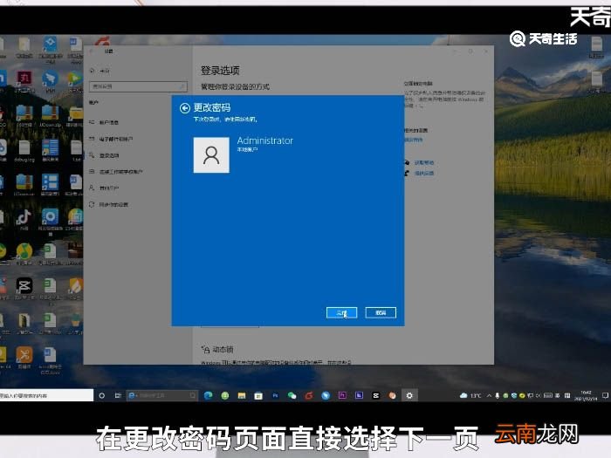
Task: Open File Explorer from the taskbar
Action: tap(242, 396)
